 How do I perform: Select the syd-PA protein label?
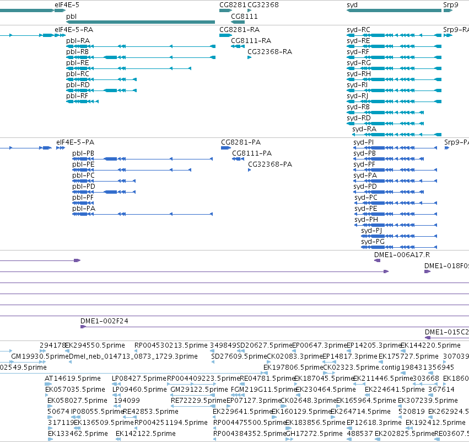click(365, 175)
